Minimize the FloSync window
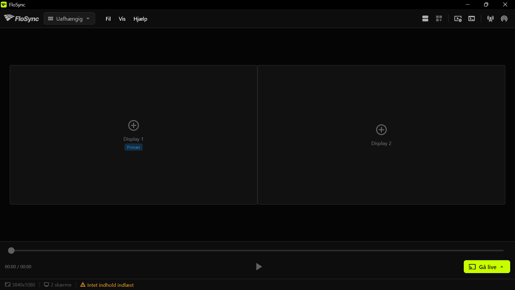Viewport: 515px width, 290px height. pos(468,5)
